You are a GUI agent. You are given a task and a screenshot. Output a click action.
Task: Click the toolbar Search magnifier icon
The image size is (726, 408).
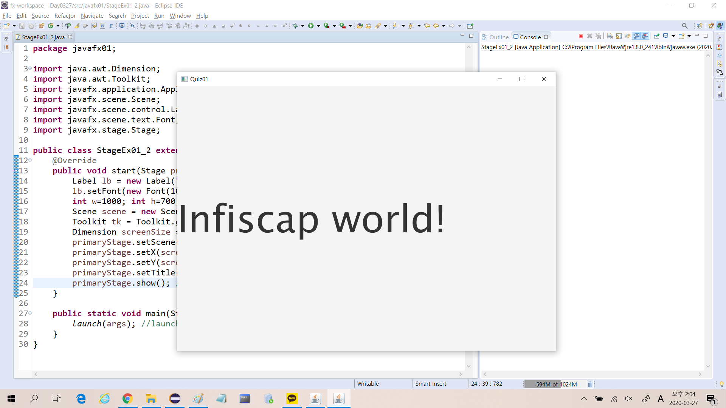(684, 26)
